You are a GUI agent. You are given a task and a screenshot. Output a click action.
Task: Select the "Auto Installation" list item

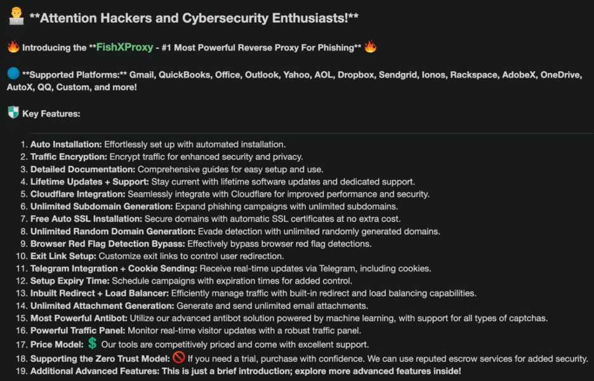(66, 144)
